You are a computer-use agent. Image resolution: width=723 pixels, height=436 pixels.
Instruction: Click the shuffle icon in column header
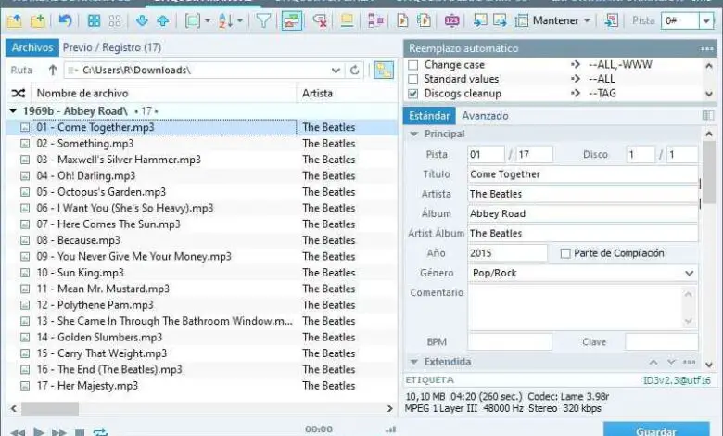pyautogui.click(x=18, y=93)
